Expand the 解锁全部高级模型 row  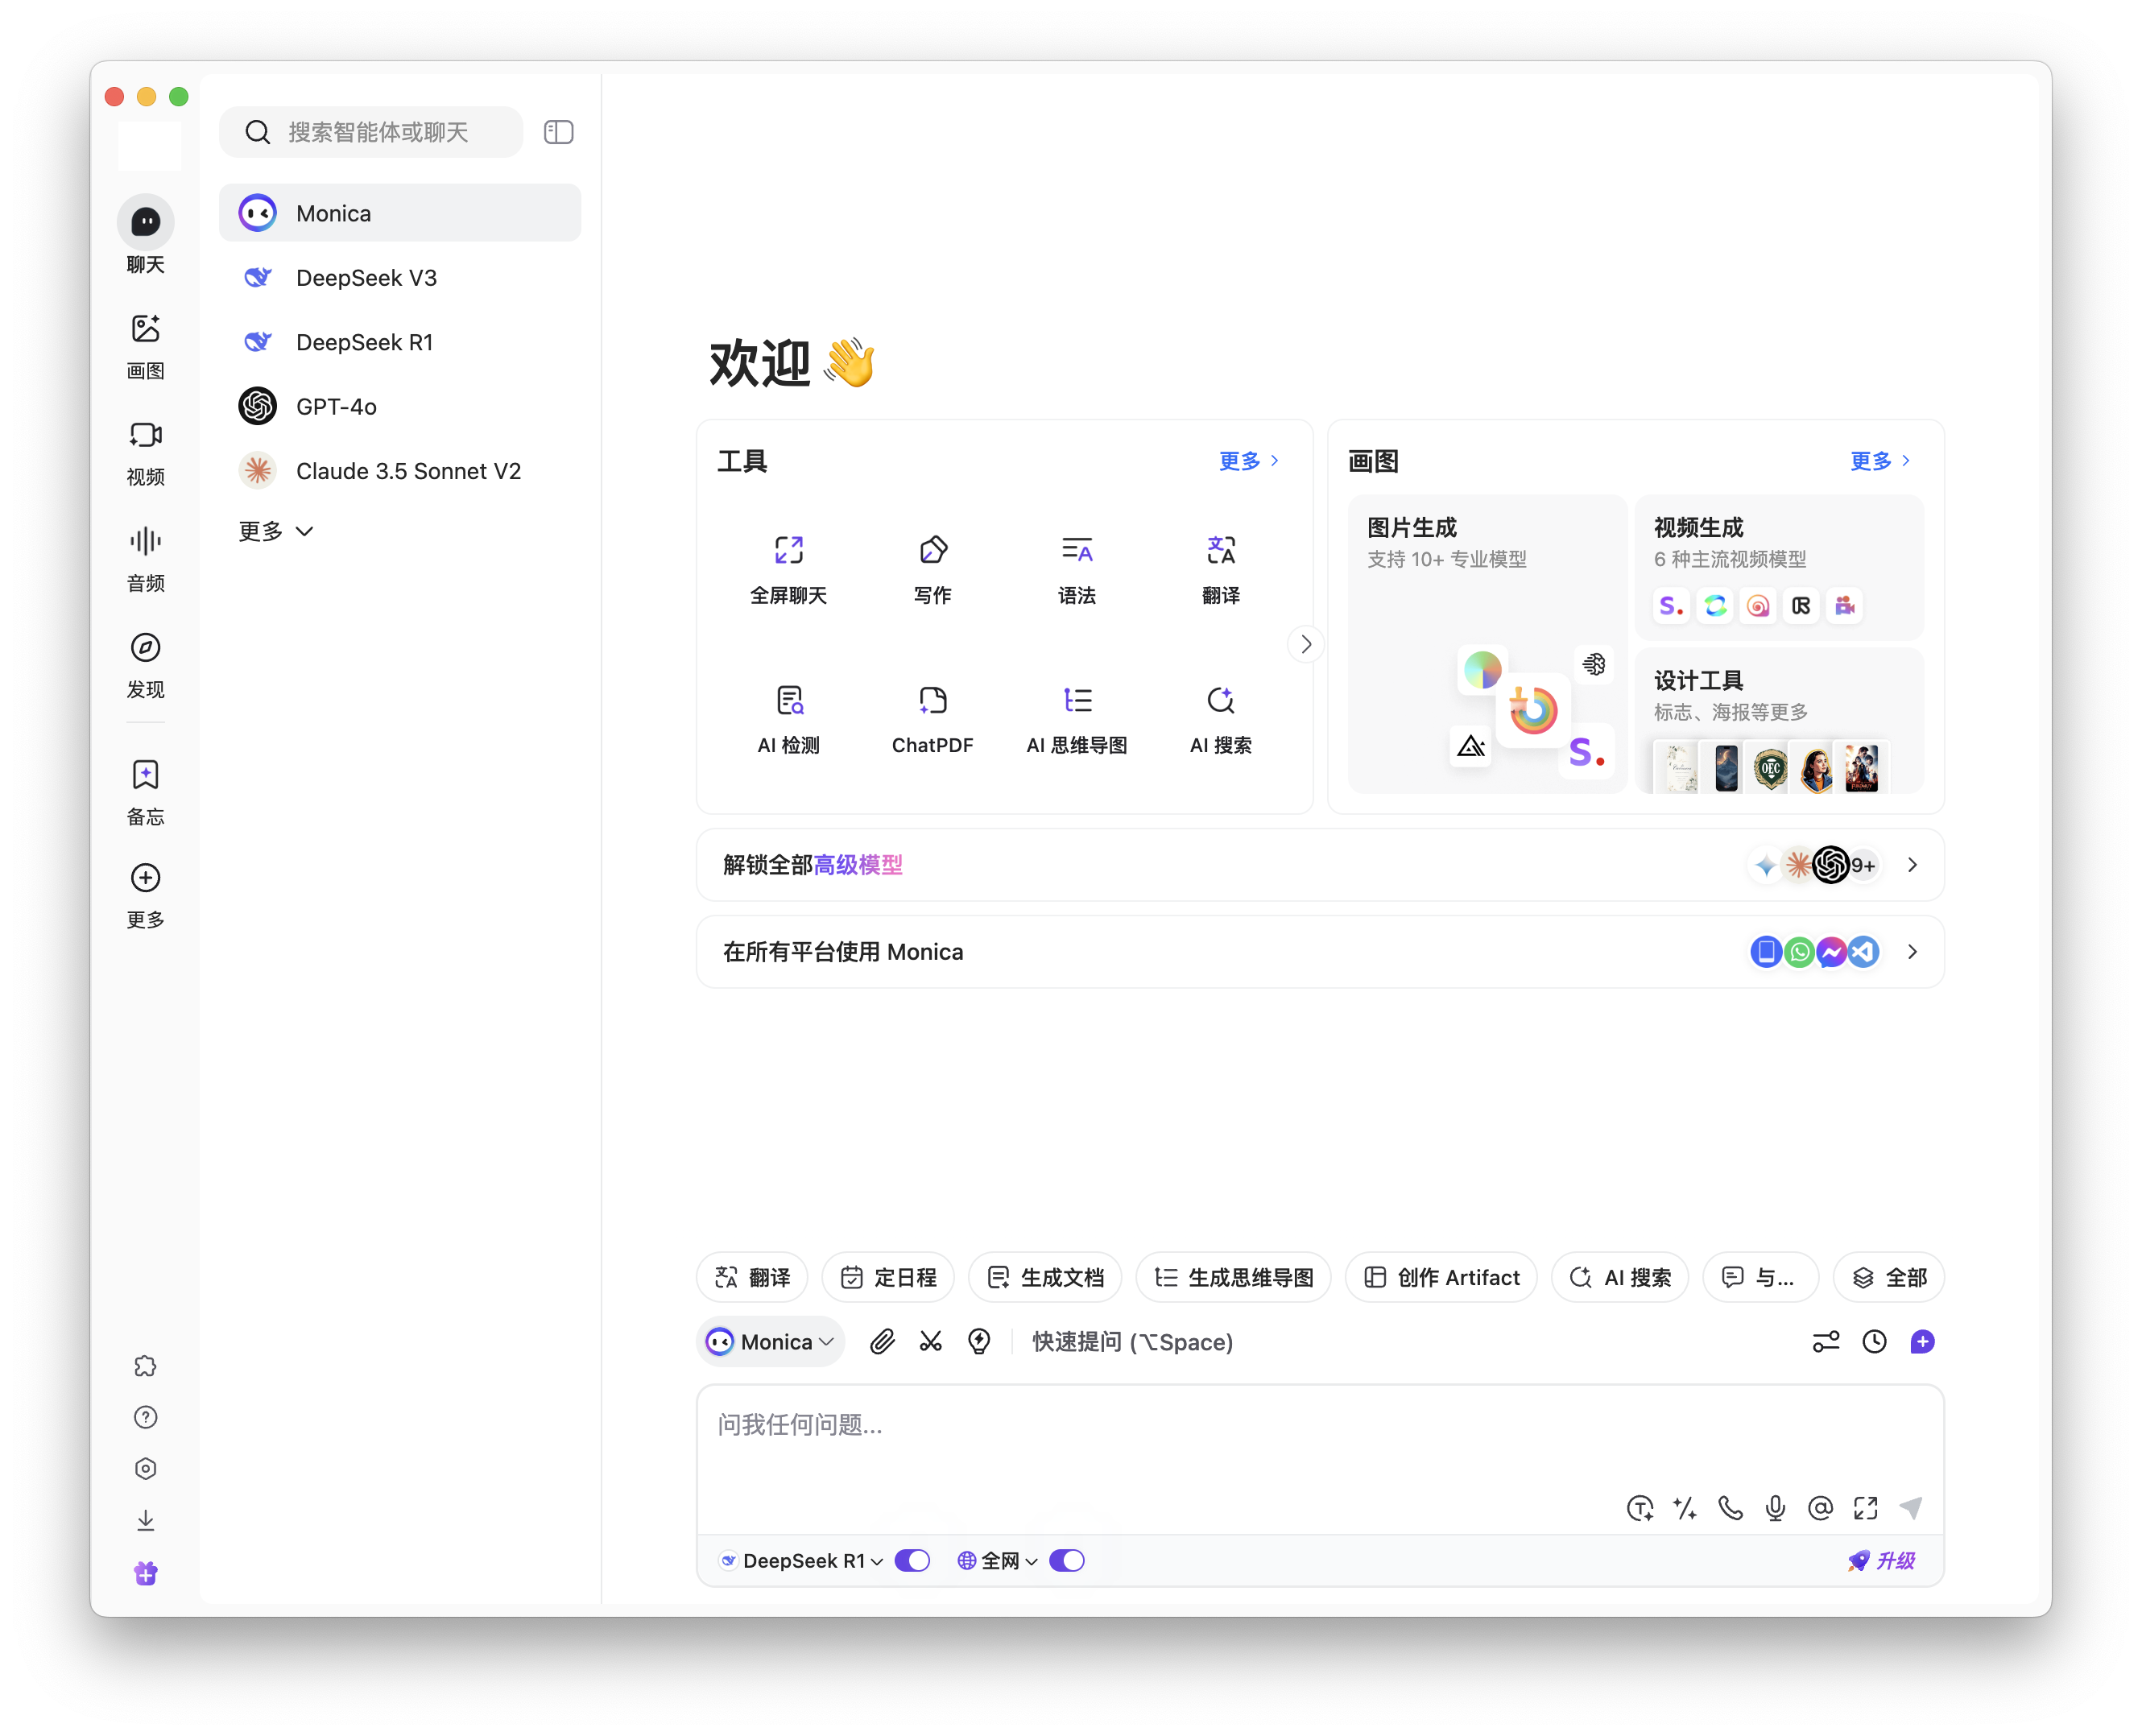pos(1320,864)
